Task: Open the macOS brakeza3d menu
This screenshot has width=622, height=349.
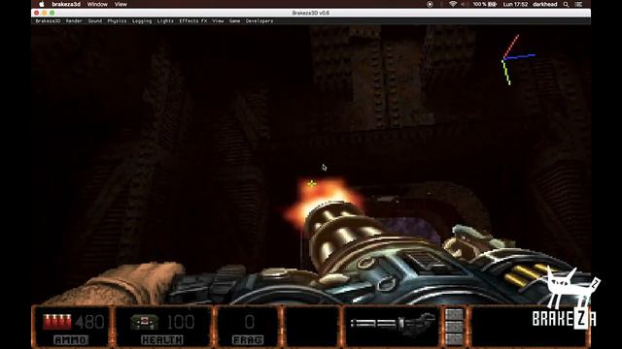Action: tap(66, 4)
